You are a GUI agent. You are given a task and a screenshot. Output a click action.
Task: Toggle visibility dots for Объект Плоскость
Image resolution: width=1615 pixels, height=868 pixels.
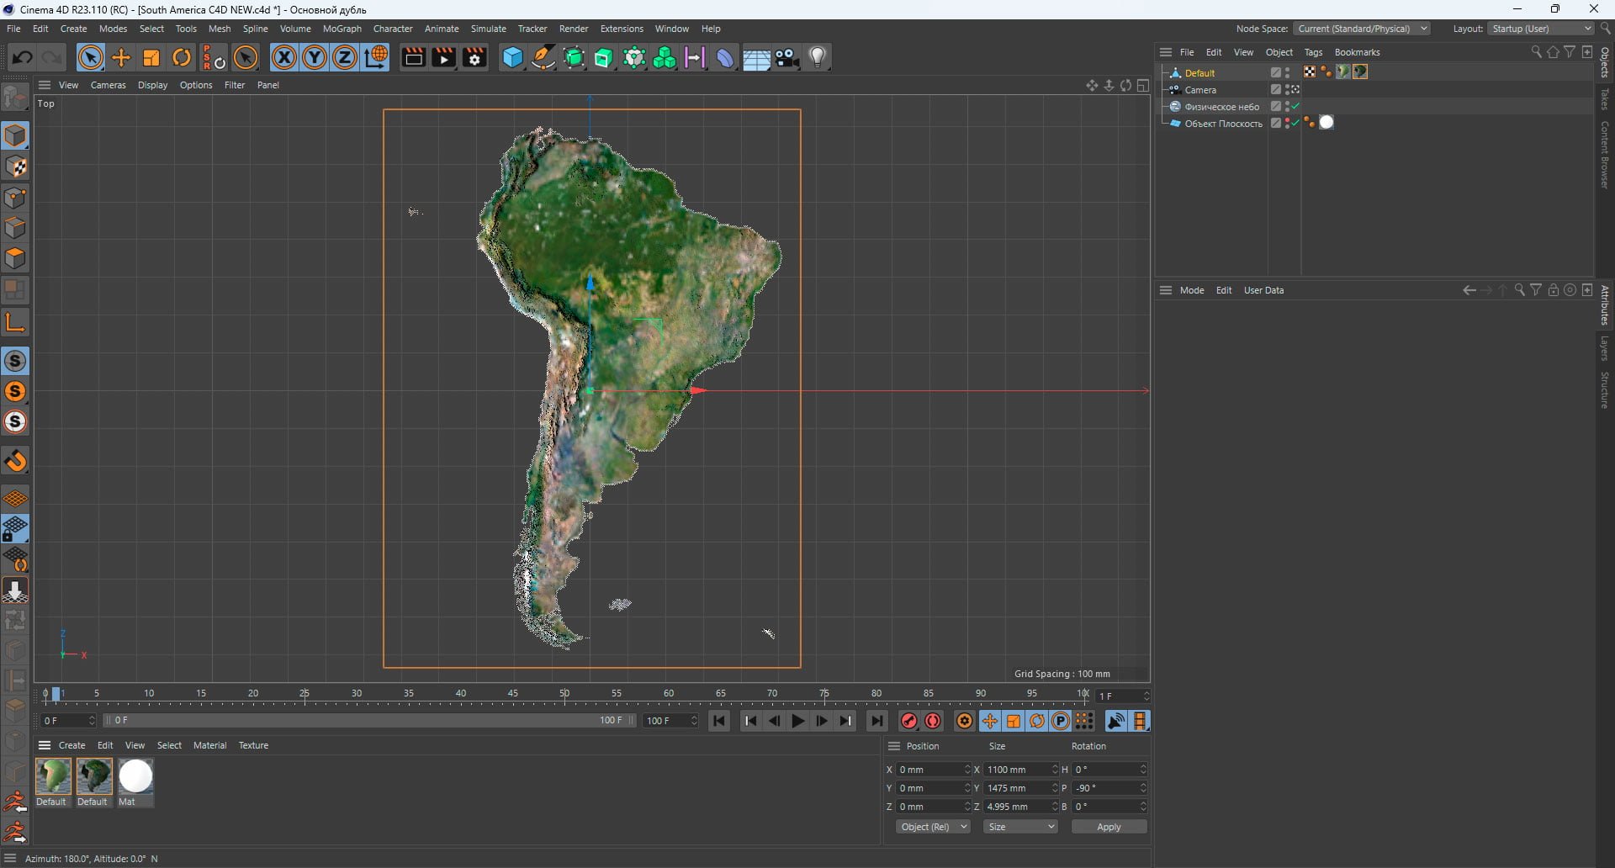click(1287, 123)
